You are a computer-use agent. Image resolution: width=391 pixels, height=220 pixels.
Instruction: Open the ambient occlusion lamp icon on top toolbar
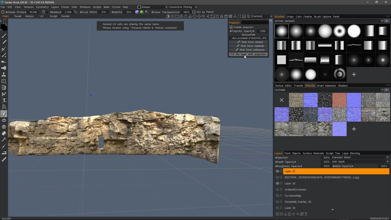[172, 16]
